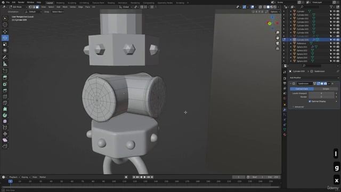Open the Render menu
This screenshot has width=341, height=192.
coord(21,2)
